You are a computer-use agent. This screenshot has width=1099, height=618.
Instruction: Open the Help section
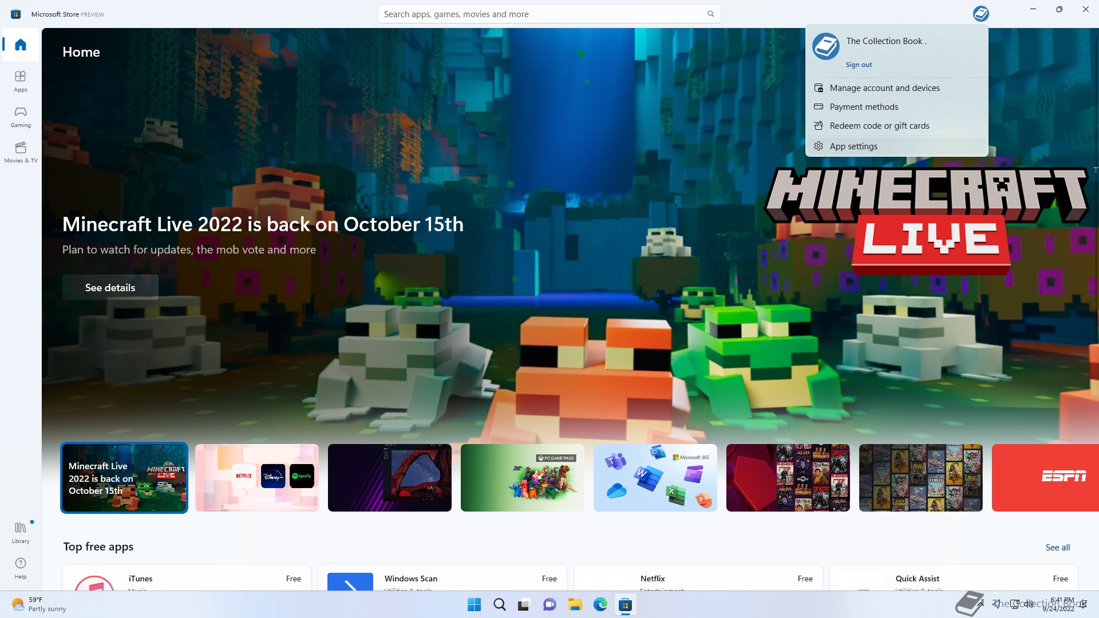coord(21,568)
